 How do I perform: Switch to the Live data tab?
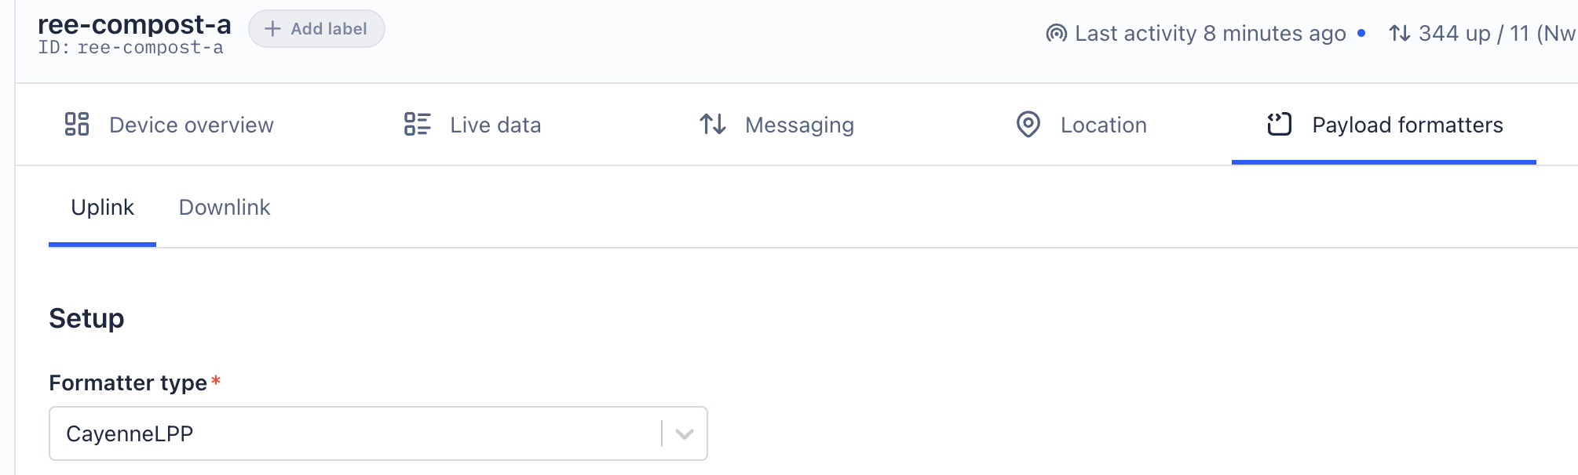(473, 125)
